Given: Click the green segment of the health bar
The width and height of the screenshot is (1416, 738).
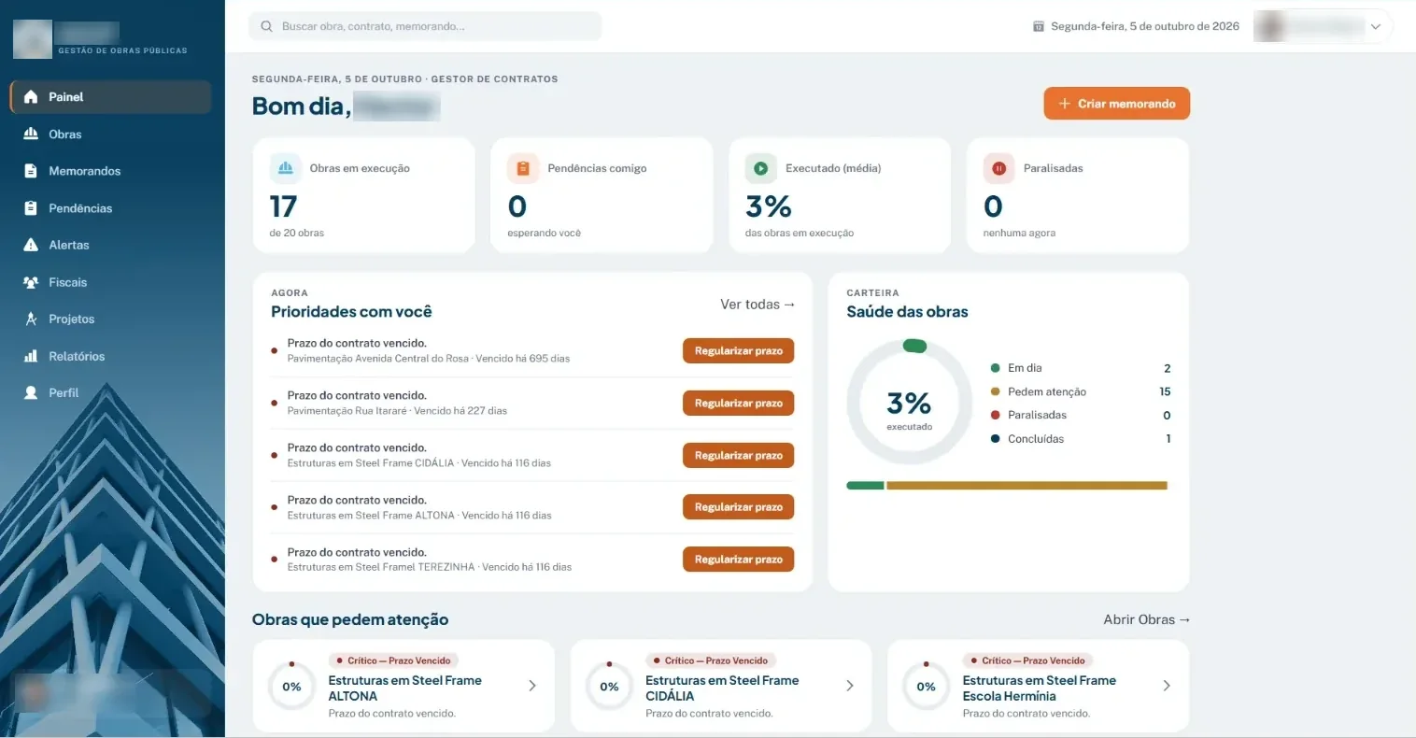Looking at the screenshot, I should coord(865,486).
